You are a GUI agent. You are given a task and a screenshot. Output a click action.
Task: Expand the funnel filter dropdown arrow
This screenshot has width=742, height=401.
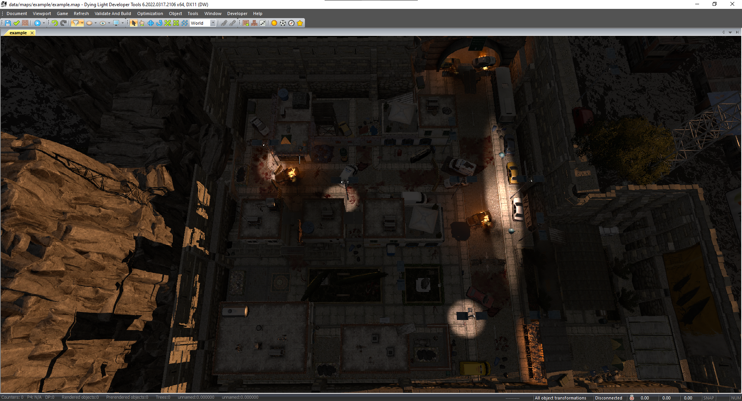(82, 23)
